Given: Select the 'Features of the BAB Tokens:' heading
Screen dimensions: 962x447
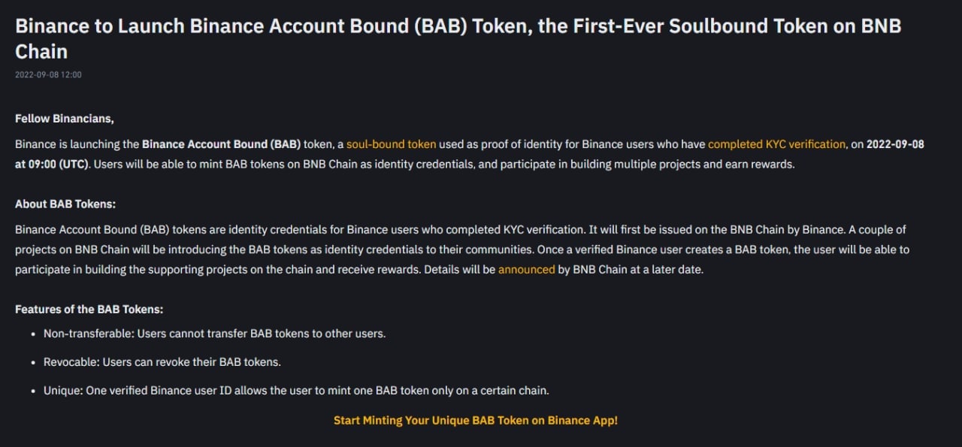Looking at the screenshot, I should coord(89,310).
